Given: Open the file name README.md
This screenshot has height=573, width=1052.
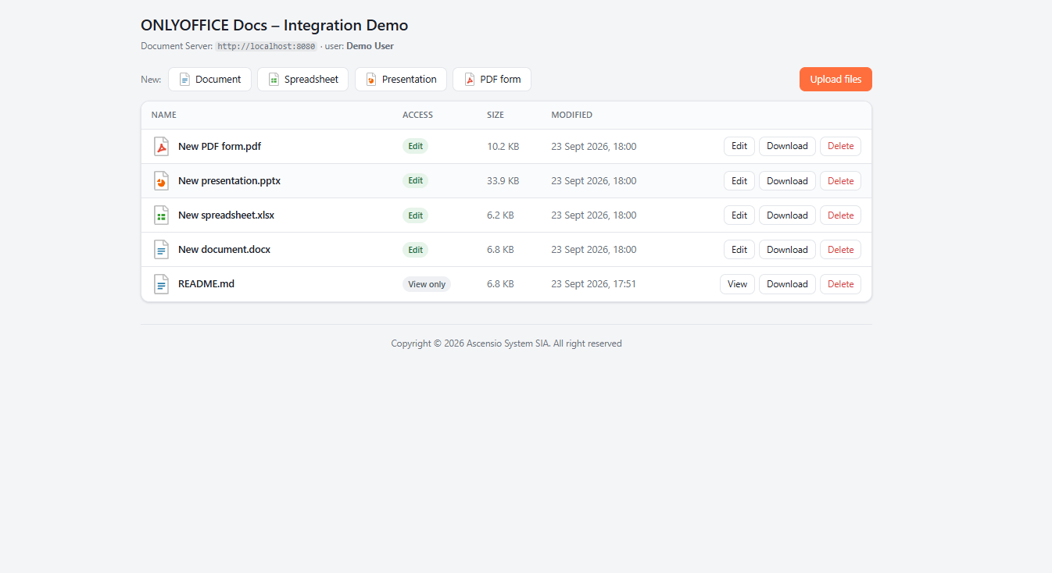Looking at the screenshot, I should click(x=206, y=283).
